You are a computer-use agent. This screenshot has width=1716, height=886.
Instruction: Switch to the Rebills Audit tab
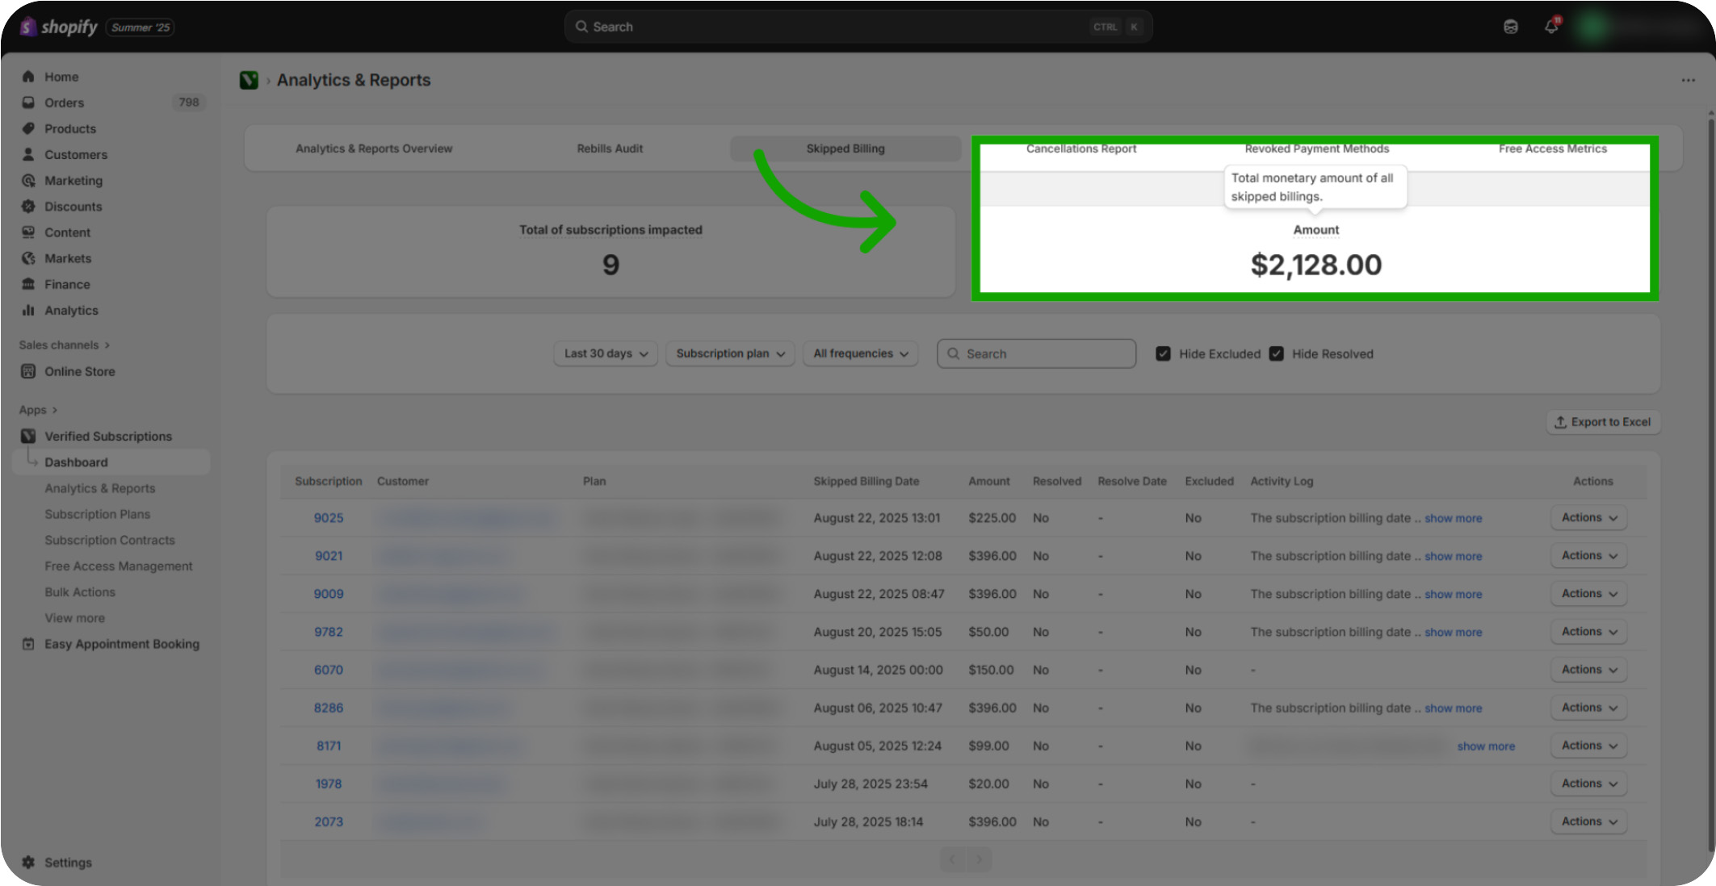(x=610, y=148)
